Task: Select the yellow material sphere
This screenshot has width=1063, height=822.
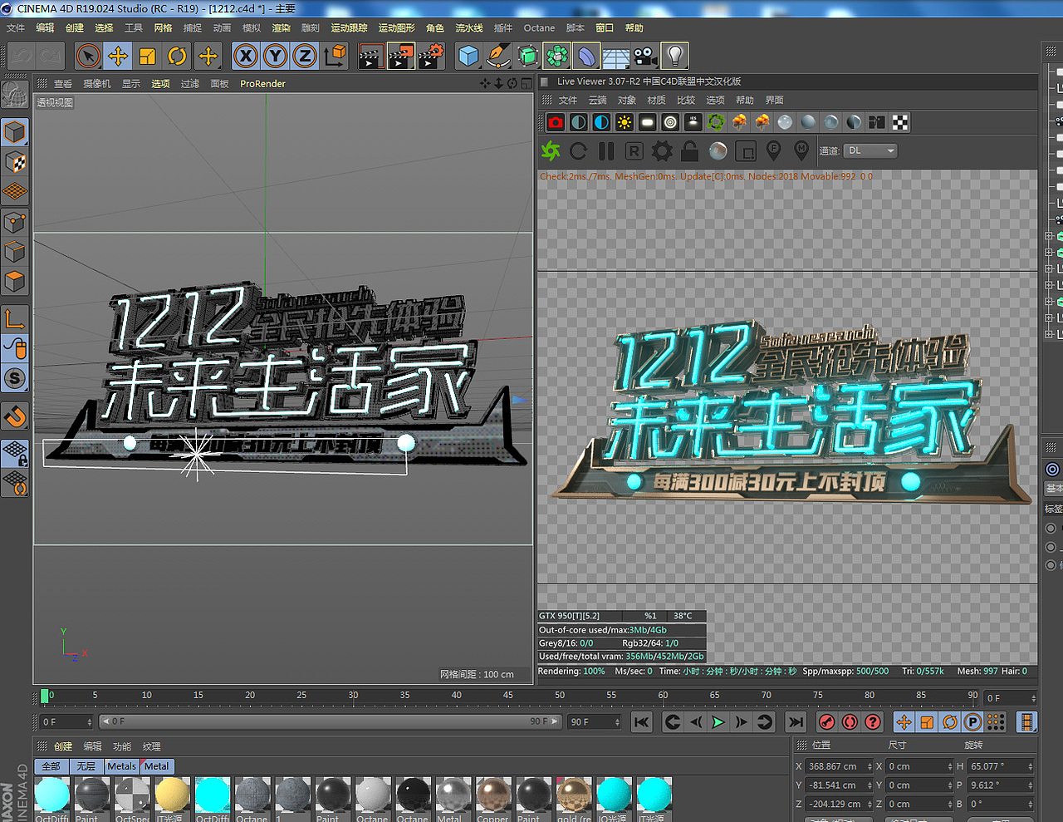Action: point(173,795)
